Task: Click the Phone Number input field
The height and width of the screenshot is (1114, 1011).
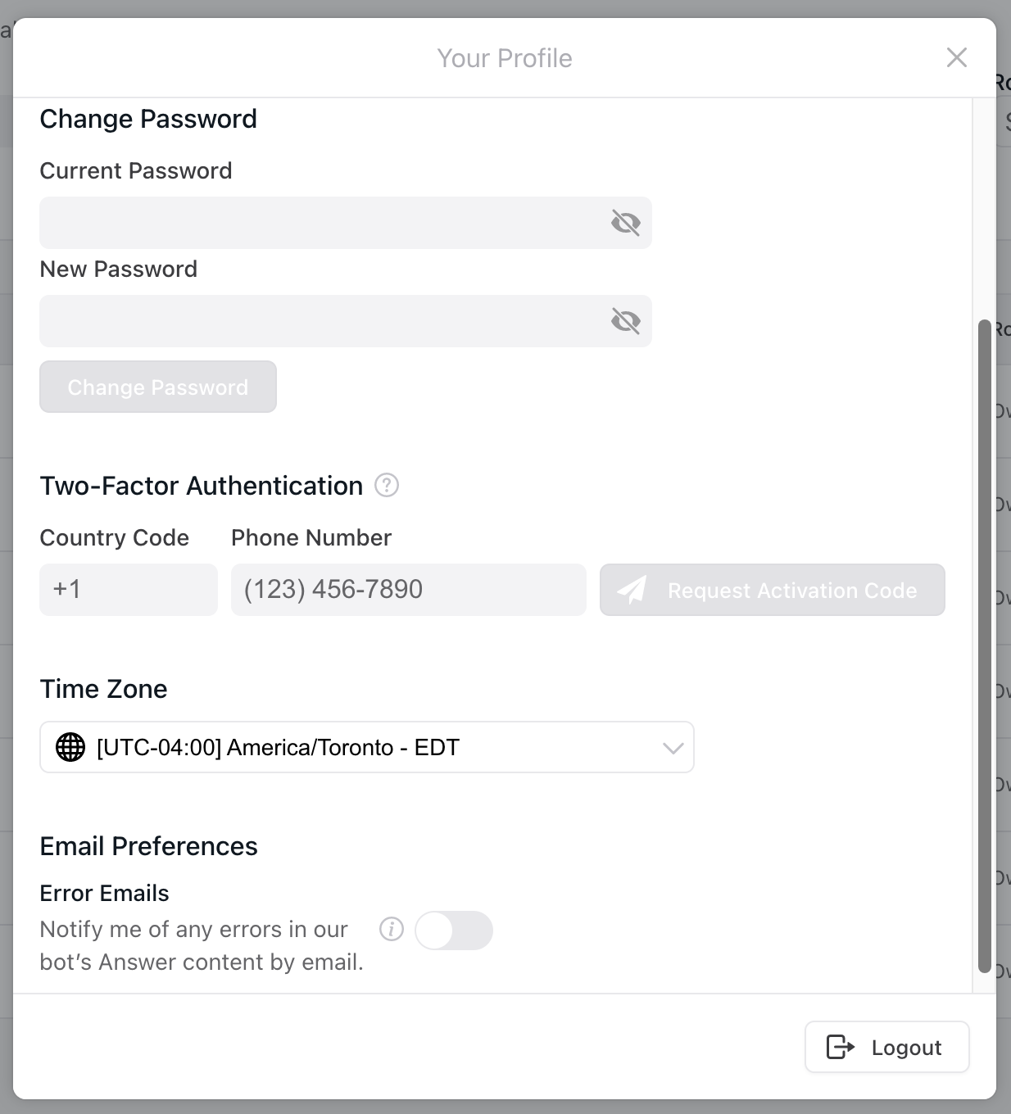Action: coord(407,589)
